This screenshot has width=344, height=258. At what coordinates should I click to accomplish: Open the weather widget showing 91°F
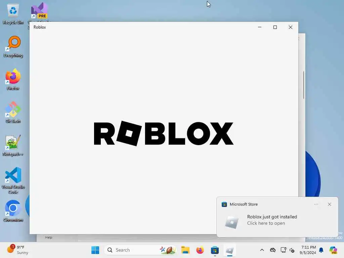click(17, 250)
